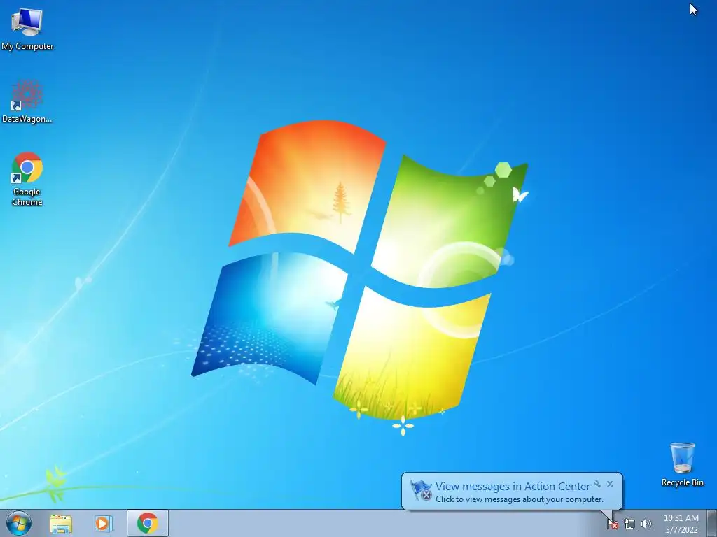This screenshot has width=717, height=537.
Task: Open the Windows Start menu
Action: pyautogui.click(x=19, y=523)
